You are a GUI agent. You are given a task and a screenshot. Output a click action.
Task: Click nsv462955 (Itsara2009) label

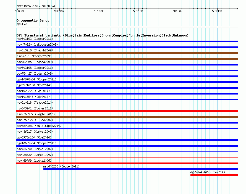point(35,62)
